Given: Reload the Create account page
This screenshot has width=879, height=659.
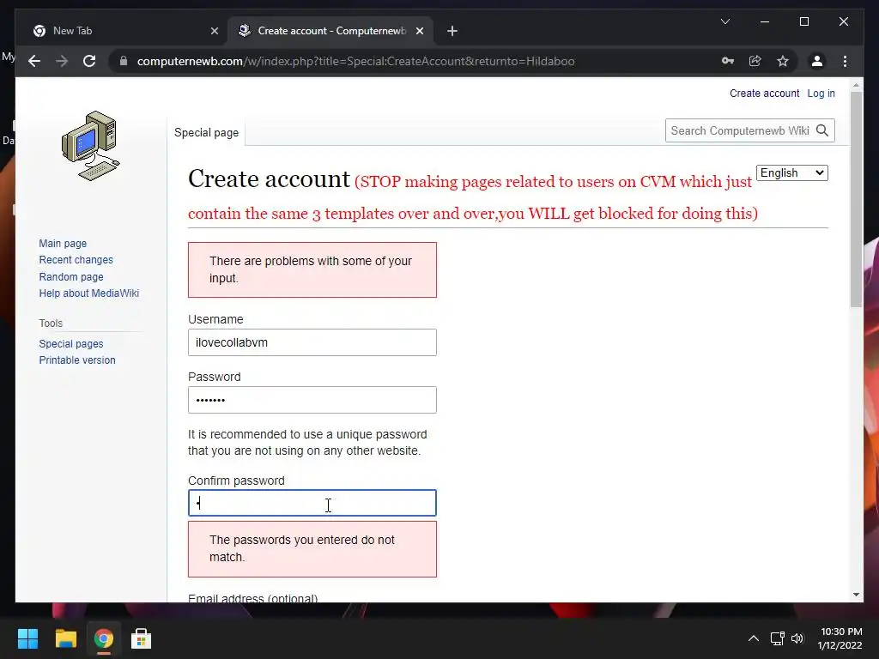Looking at the screenshot, I should (x=89, y=61).
